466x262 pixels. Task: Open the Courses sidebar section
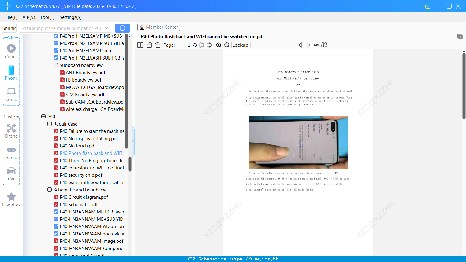pos(11,51)
